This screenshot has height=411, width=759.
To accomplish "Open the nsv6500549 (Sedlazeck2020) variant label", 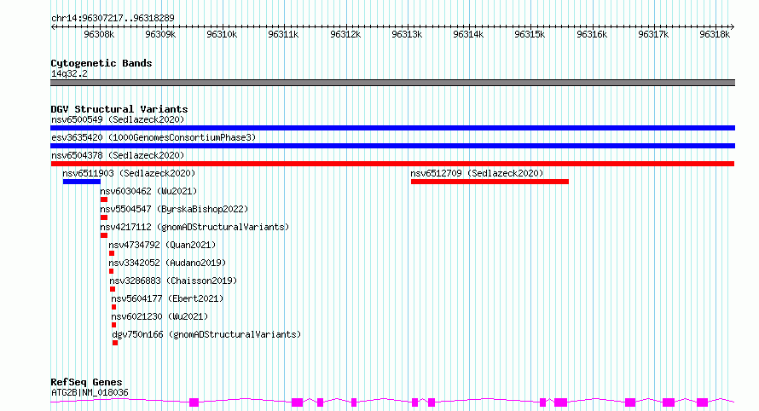I will click(118, 119).
